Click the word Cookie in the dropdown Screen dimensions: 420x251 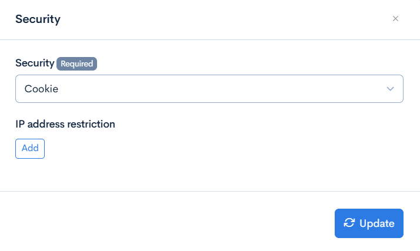[x=42, y=89]
